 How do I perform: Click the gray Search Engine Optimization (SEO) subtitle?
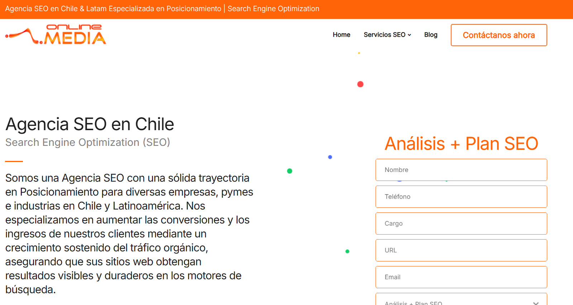pyautogui.click(x=87, y=142)
